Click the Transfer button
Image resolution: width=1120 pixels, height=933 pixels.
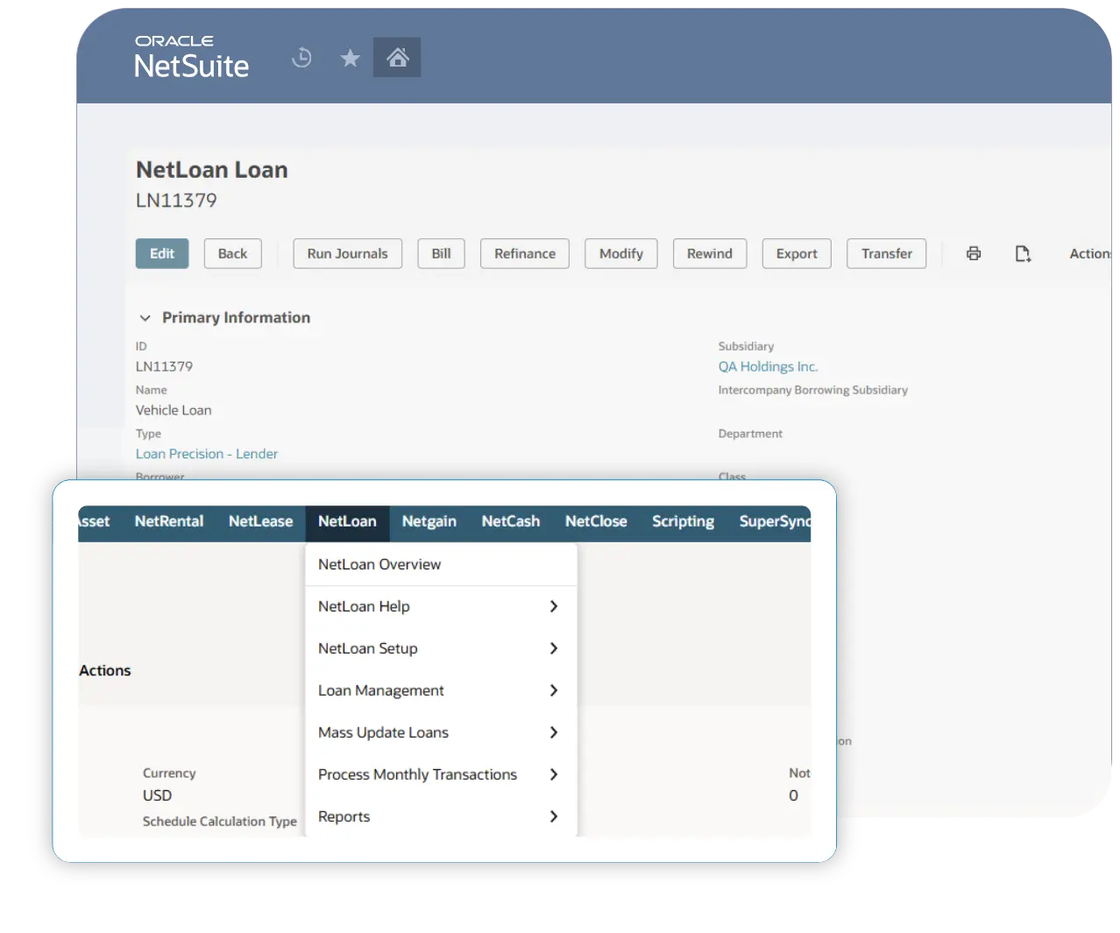(887, 253)
